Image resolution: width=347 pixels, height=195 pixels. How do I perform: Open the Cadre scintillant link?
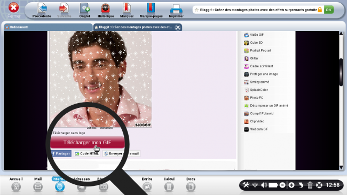[x=262, y=66]
